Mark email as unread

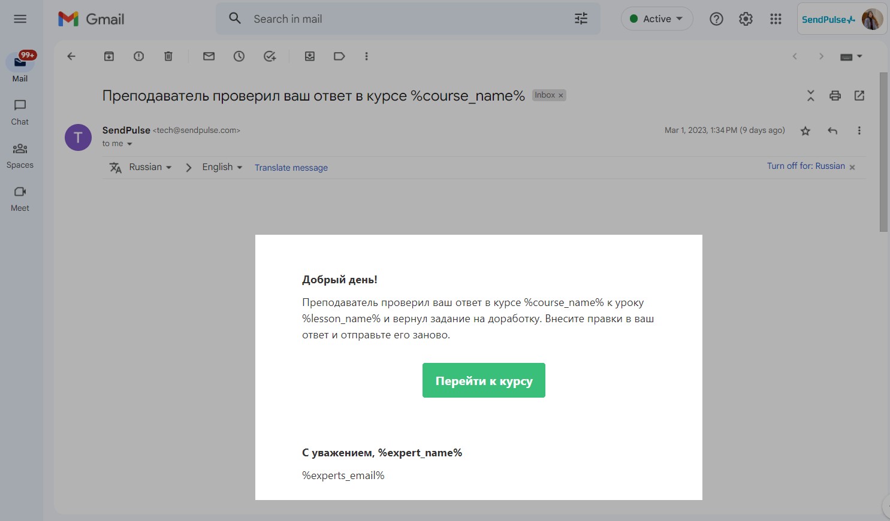click(209, 56)
